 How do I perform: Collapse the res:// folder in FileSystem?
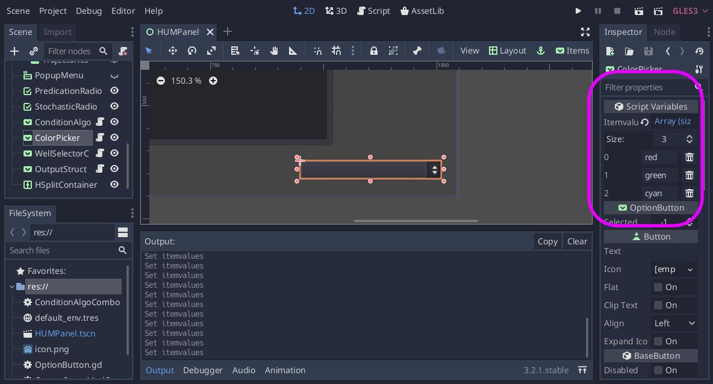tap(12, 286)
